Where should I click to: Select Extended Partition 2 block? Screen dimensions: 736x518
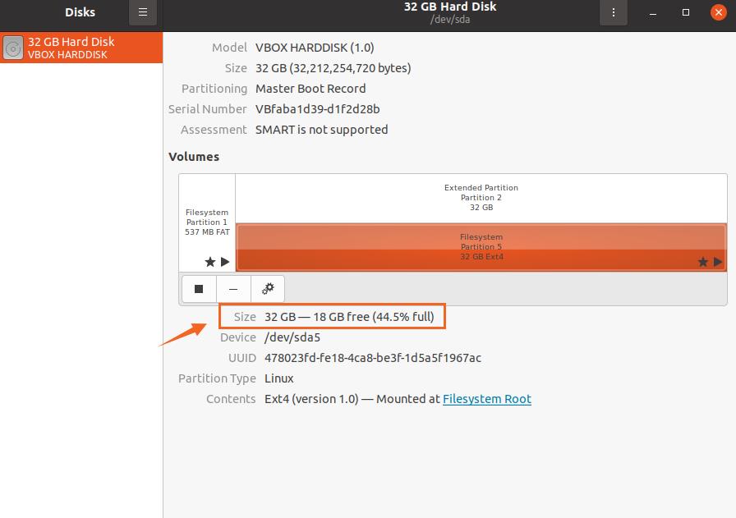(481, 198)
